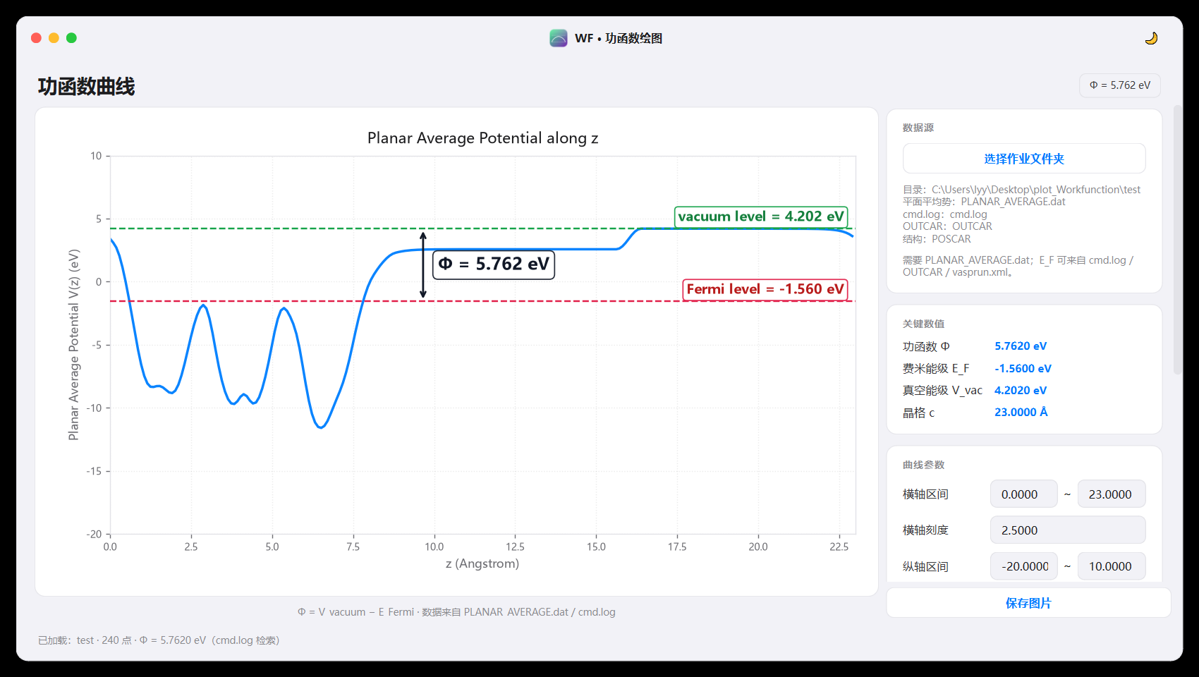Screen dimensions: 1199x677
Task: Click the Fermi energy value -1.5600 eV
Action: (1023, 369)
